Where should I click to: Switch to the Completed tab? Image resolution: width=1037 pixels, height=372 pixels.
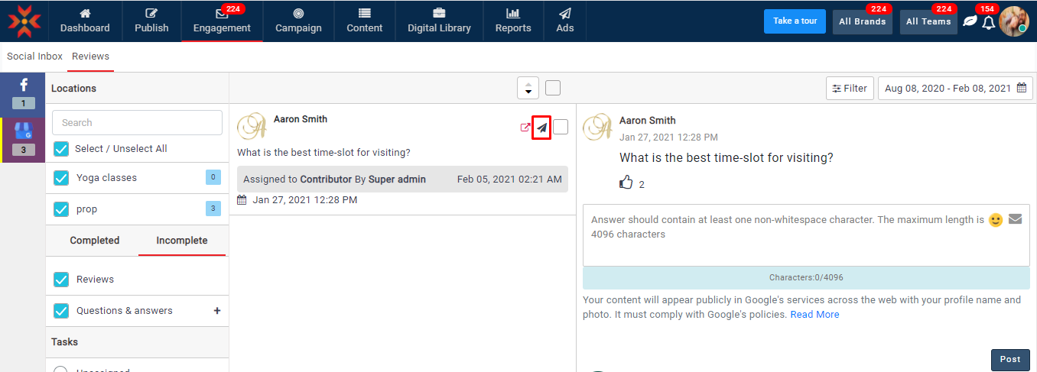pos(95,241)
